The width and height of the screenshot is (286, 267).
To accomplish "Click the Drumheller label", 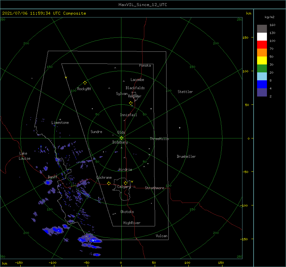I will [x=186, y=157].
